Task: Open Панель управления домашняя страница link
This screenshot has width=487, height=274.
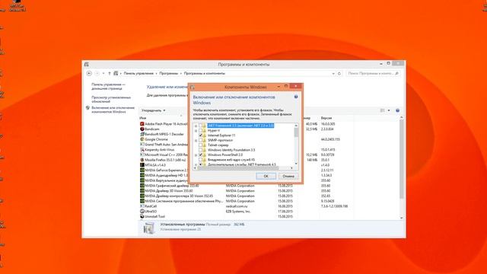Action: pyautogui.click(x=108, y=86)
